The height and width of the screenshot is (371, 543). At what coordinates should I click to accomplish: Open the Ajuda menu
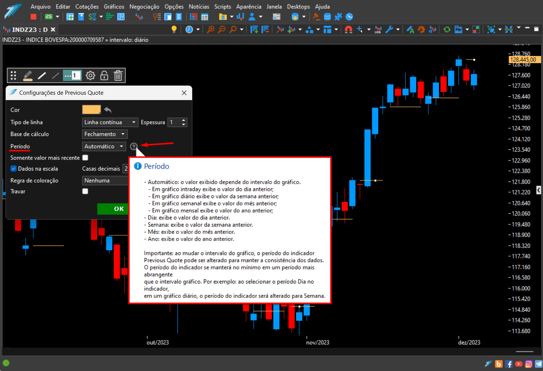[x=322, y=6]
